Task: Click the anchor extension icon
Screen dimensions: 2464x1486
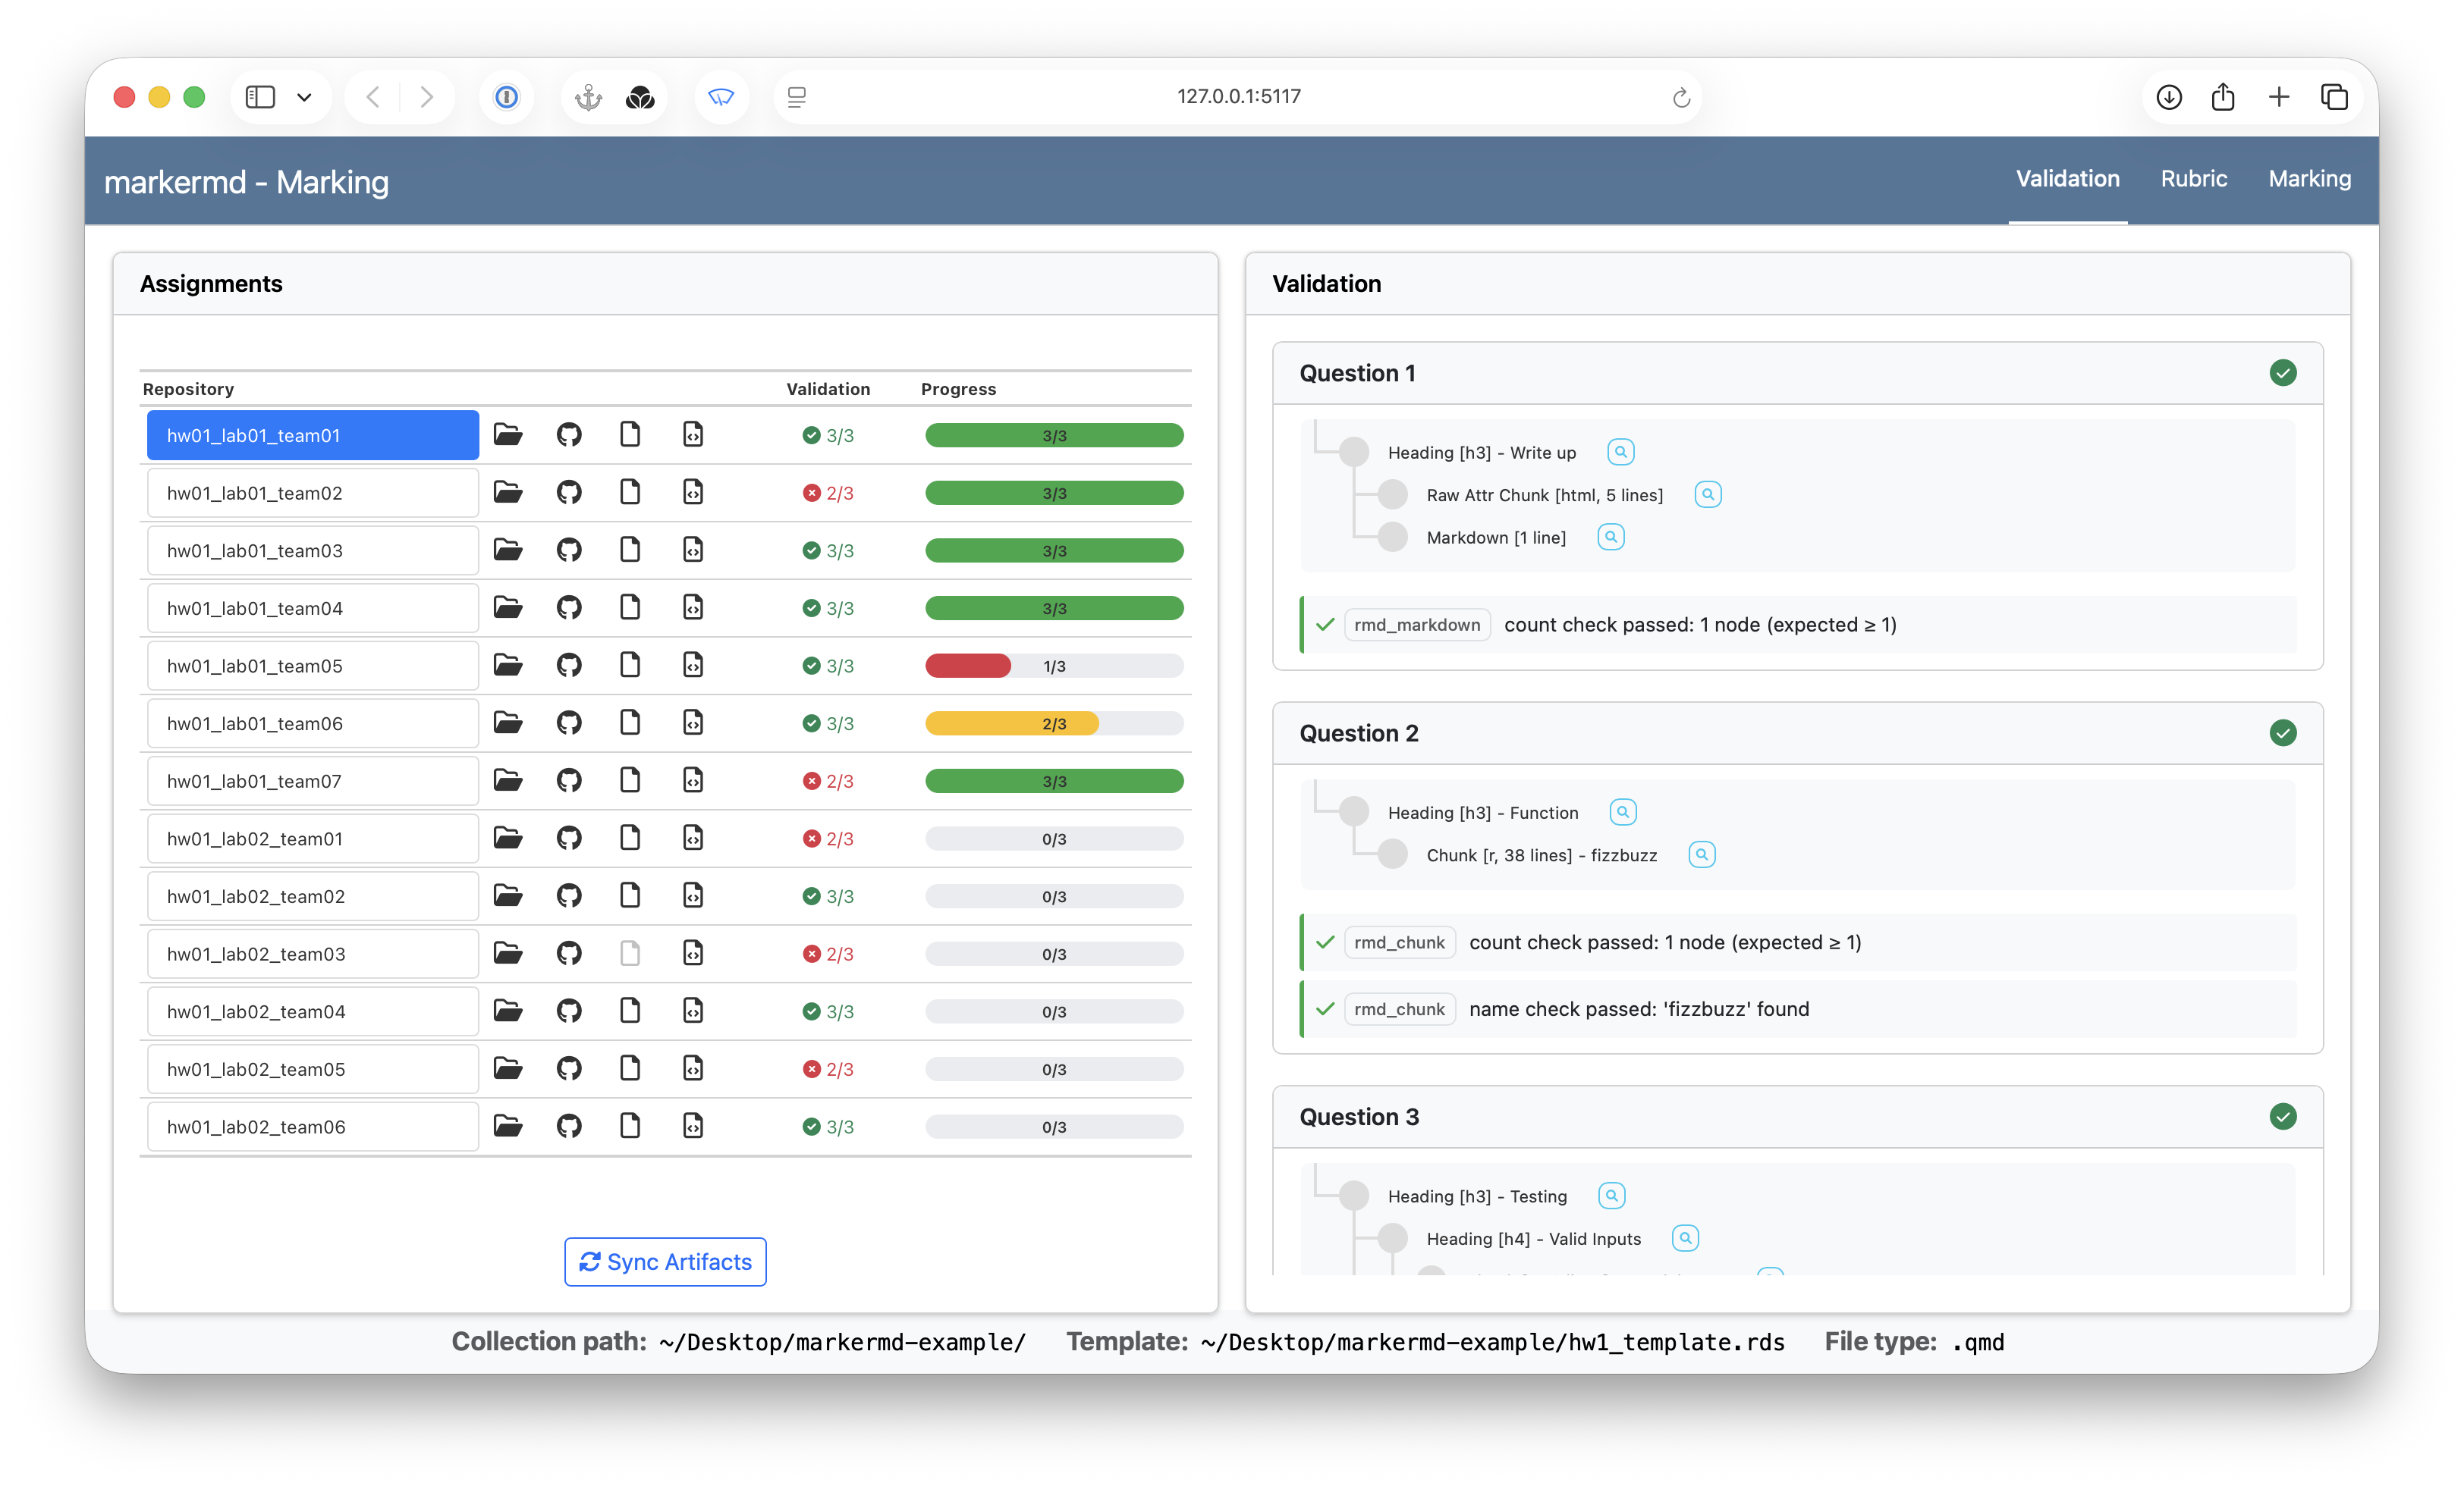Action: tap(589, 97)
